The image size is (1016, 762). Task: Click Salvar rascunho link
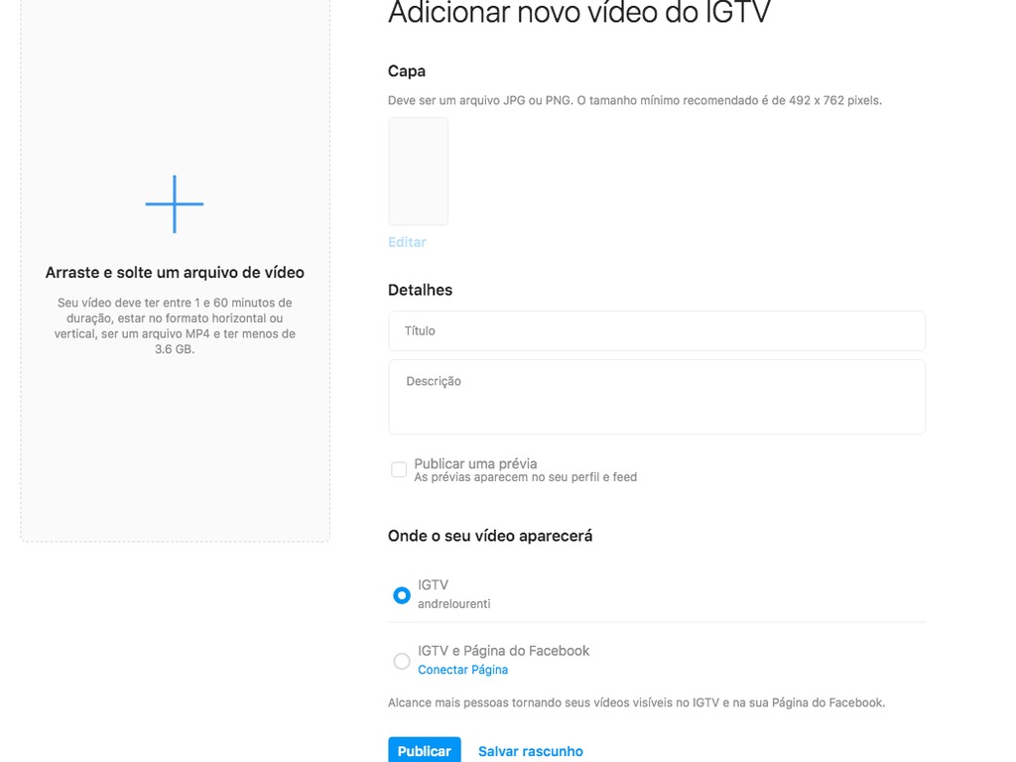(531, 751)
